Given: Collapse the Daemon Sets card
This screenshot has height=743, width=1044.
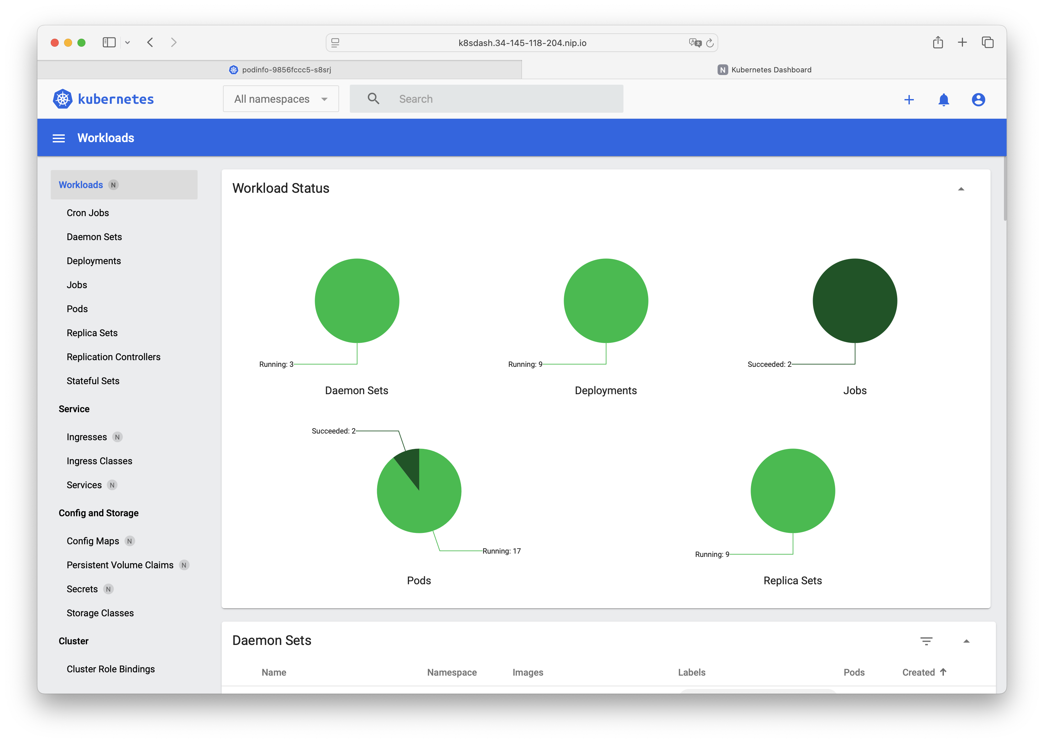Looking at the screenshot, I should (x=966, y=641).
